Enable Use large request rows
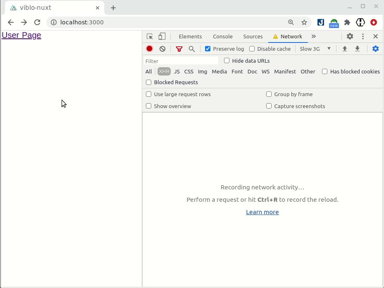 [148, 94]
